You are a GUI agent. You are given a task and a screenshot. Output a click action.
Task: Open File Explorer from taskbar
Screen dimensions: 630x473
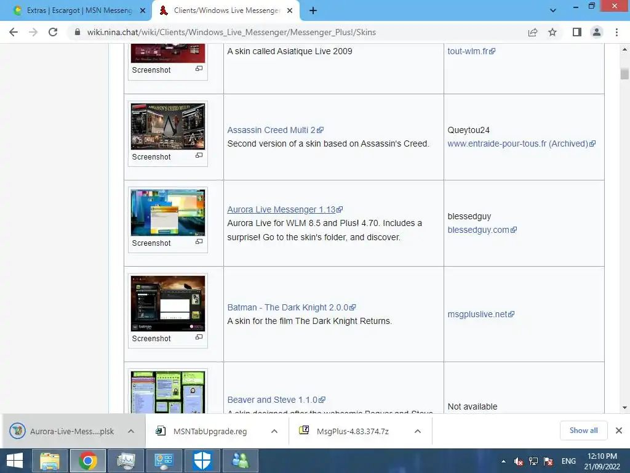point(49,461)
